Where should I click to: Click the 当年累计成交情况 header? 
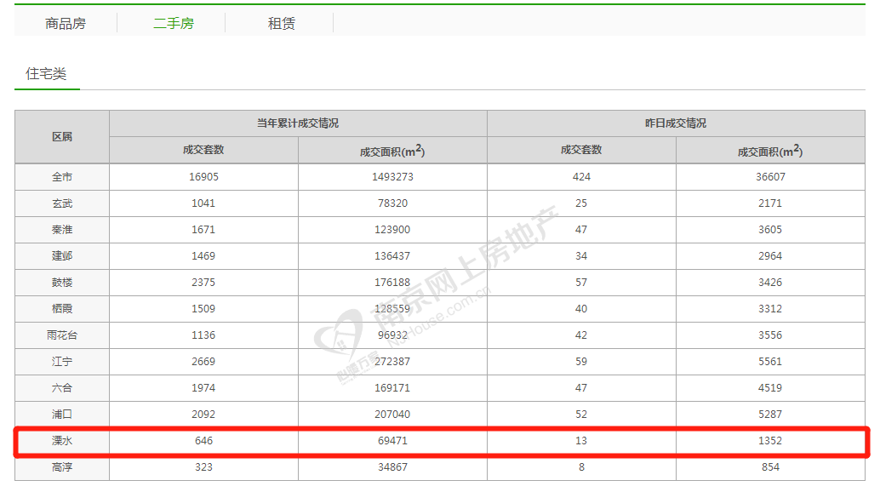pyautogui.click(x=298, y=123)
